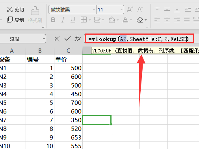The height and width of the screenshot is (149, 199).
Task: Click VLOOKUP name in function tooltip
Action: [102, 50]
